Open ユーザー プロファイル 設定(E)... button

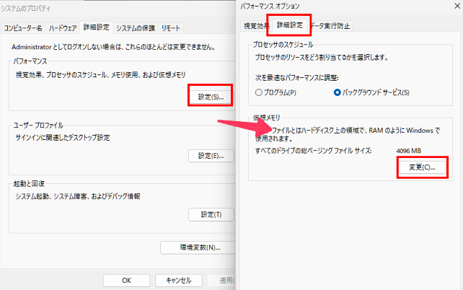click(210, 155)
